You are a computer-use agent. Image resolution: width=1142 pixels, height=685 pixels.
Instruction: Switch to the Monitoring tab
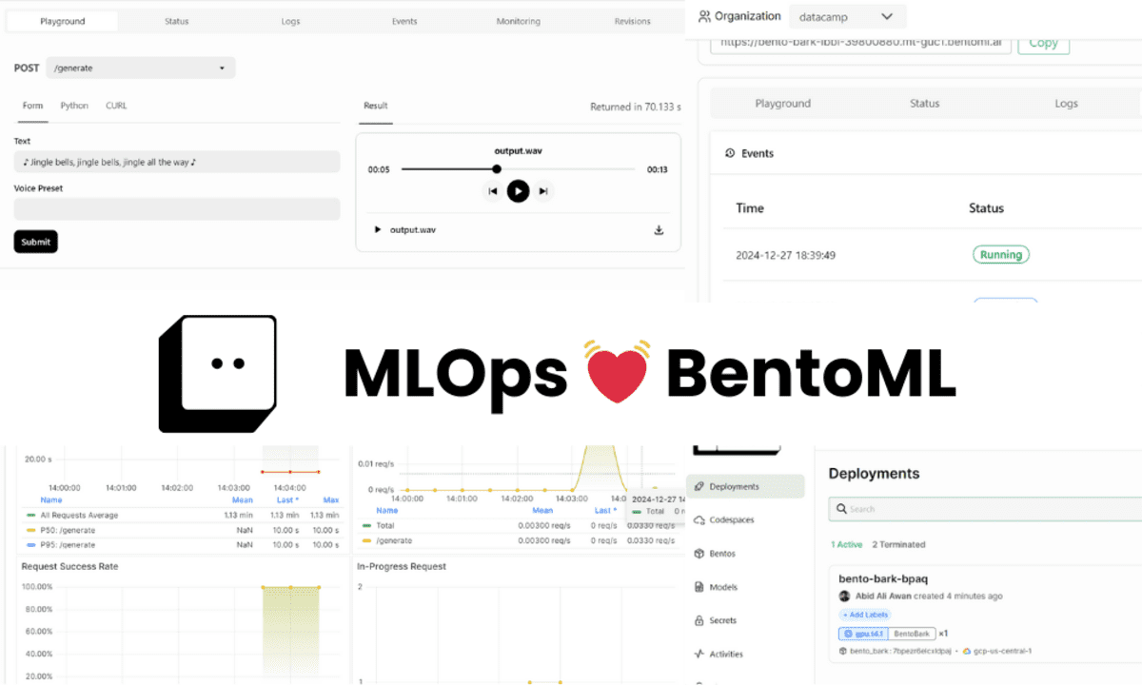(517, 20)
